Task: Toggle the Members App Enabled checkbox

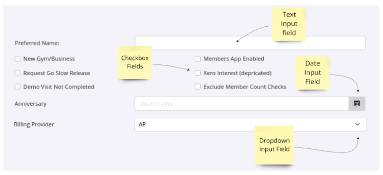Action: point(198,59)
